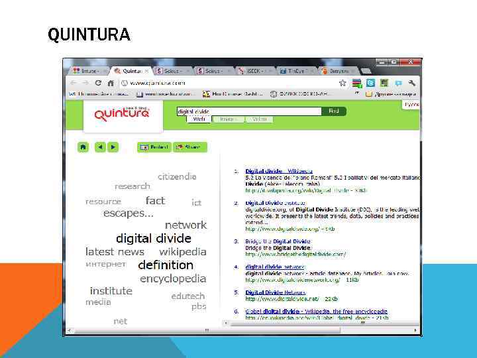This screenshot has width=477, height=358.
Task: Switch to the TinEye browser tab
Action: [x=295, y=71]
